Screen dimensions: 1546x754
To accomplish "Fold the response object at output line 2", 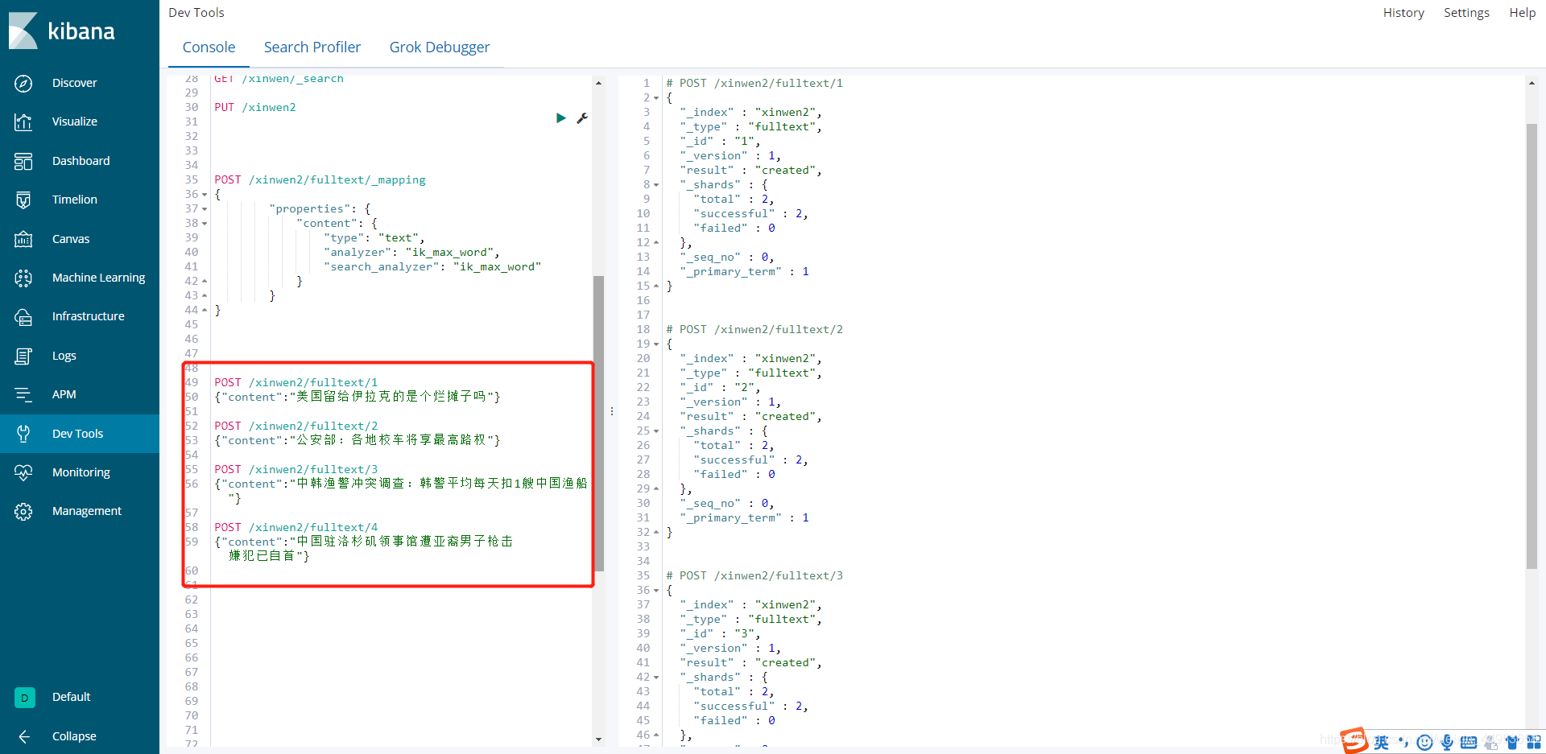I will point(656,98).
